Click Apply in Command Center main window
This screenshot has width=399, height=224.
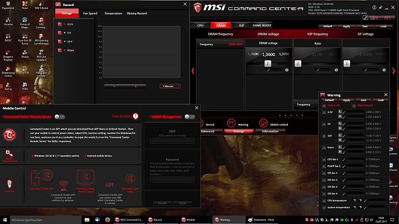coord(346,26)
